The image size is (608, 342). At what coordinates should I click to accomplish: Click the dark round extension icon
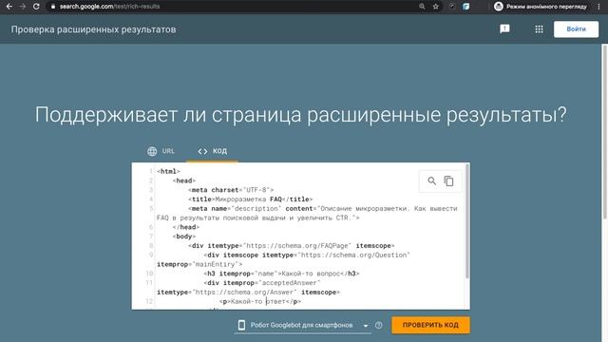[452, 7]
